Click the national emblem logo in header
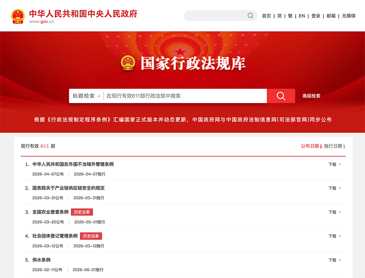The height and width of the screenshot is (278, 365). 18,16
